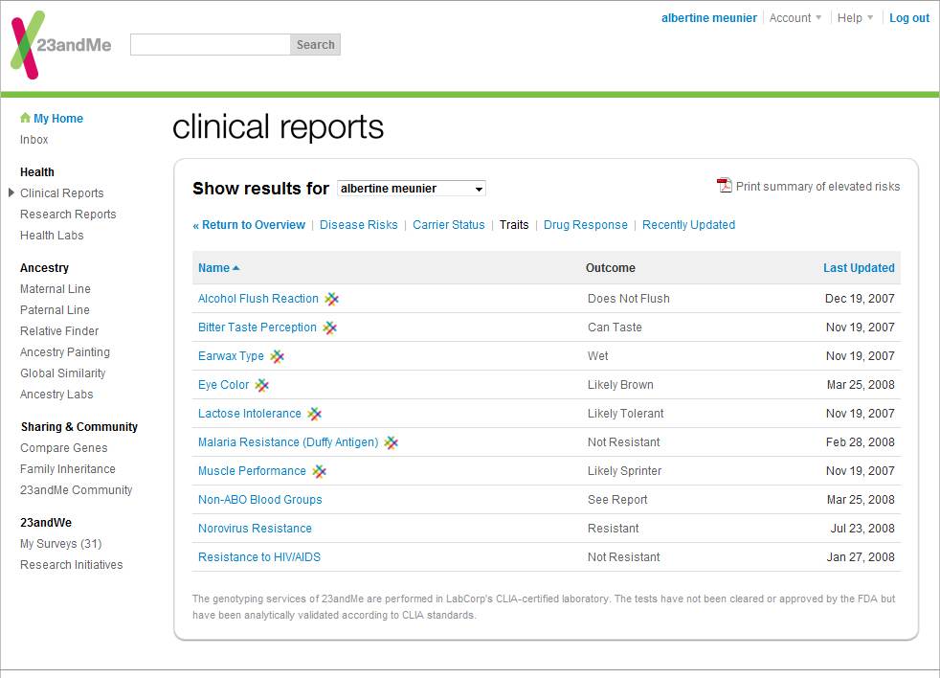
Task: Sort the table by Name
Action: 214,268
